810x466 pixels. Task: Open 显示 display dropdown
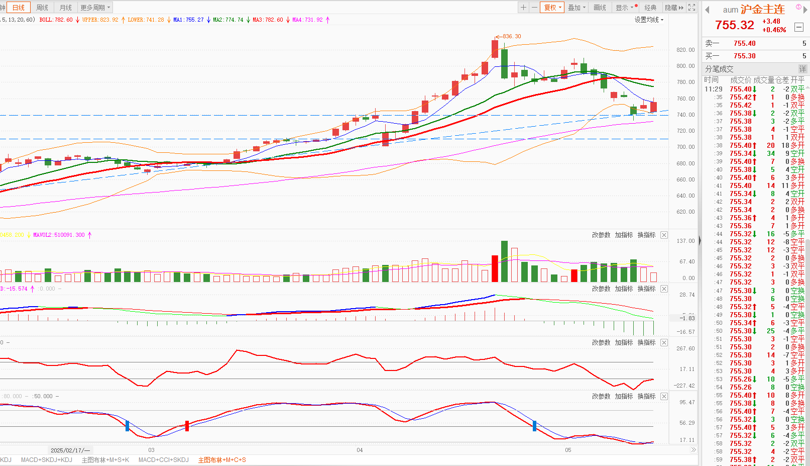click(x=626, y=8)
